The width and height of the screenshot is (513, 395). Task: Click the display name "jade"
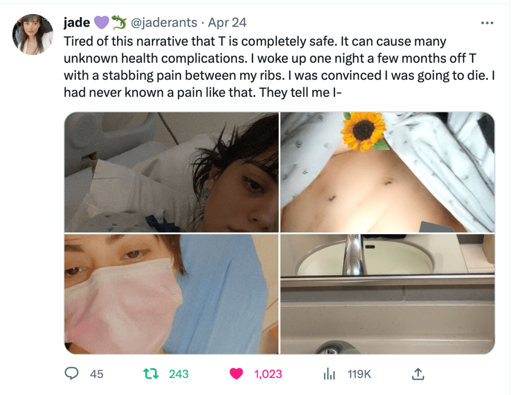(x=77, y=23)
